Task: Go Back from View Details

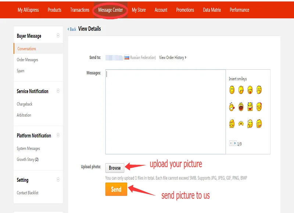Action: click(72, 29)
